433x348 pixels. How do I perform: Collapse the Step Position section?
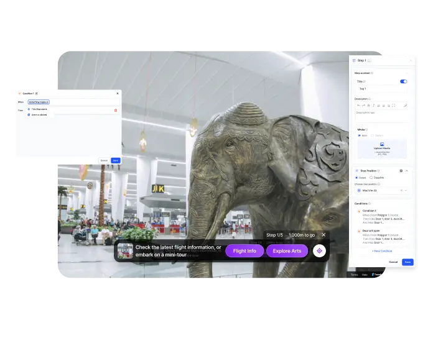(407, 171)
